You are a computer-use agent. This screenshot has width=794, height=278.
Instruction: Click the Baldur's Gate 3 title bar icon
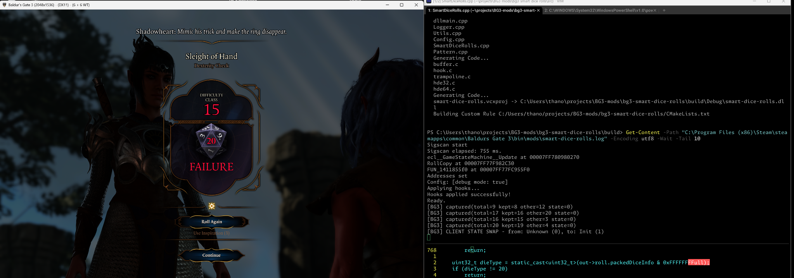(x=4, y=5)
